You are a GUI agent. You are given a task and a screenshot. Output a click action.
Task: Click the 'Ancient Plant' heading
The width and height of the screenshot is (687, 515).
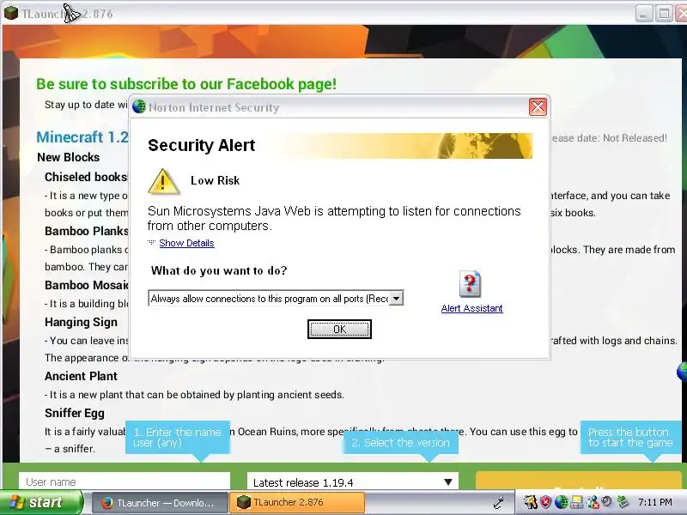click(81, 376)
